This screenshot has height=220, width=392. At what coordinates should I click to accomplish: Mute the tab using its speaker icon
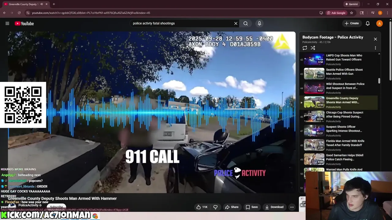point(42,4)
